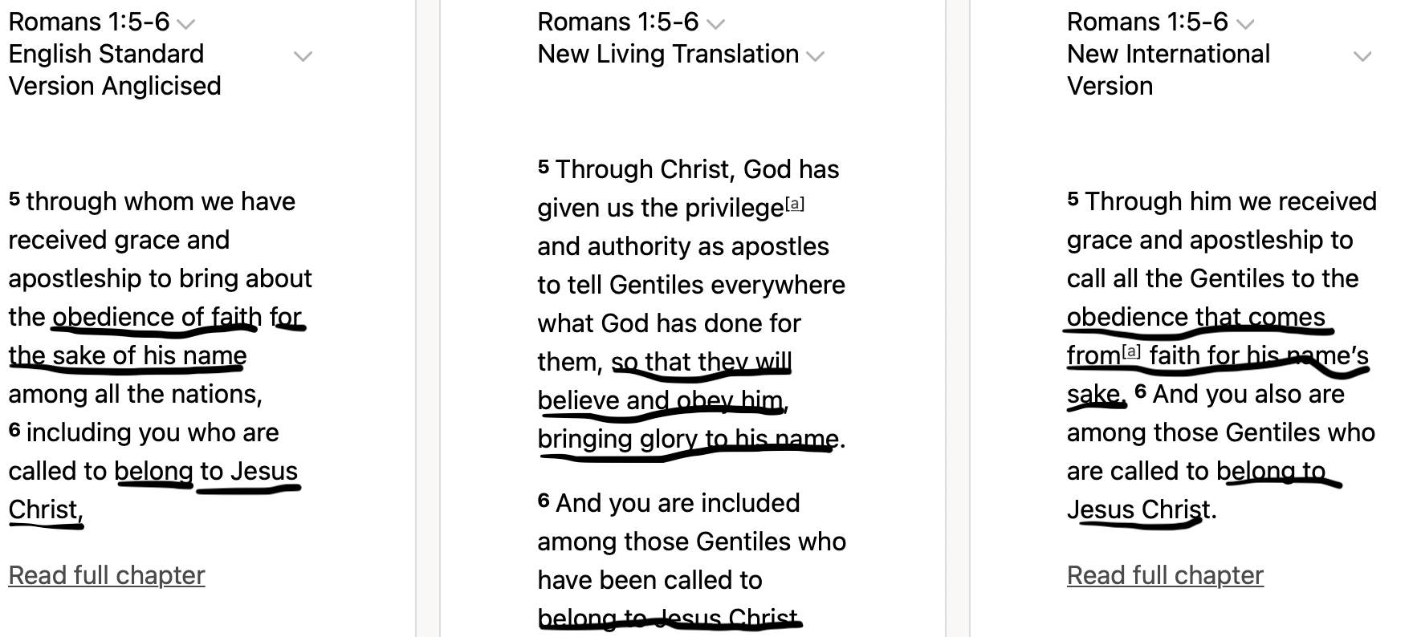
Task: Open the English Standard Version Anglicised dropdown arrow
Action: pyautogui.click(x=303, y=56)
